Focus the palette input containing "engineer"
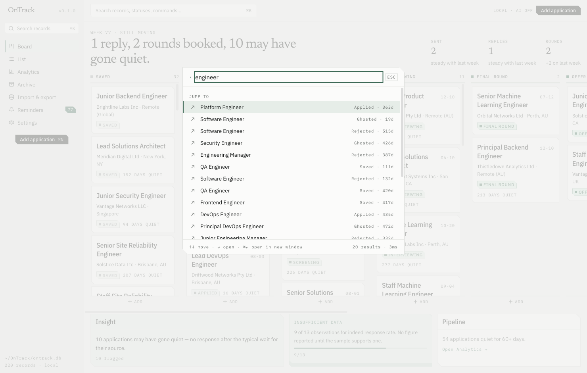The height and width of the screenshot is (373, 587). pos(288,77)
